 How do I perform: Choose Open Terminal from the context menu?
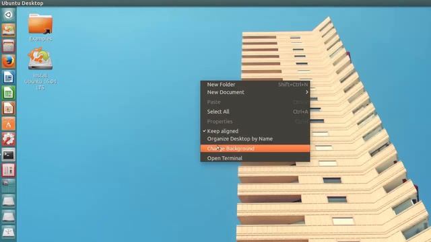point(255,159)
